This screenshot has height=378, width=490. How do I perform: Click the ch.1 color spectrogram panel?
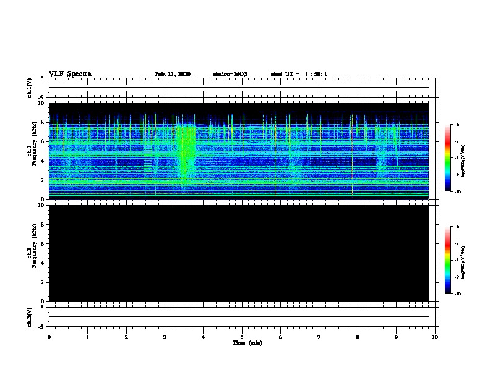[x=238, y=151]
